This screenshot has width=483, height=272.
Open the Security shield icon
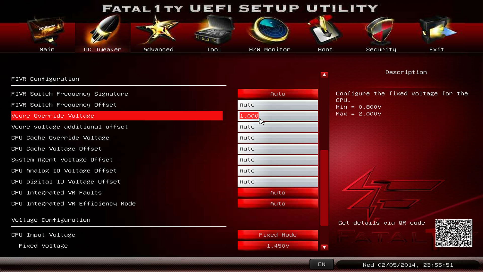point(381,31)
